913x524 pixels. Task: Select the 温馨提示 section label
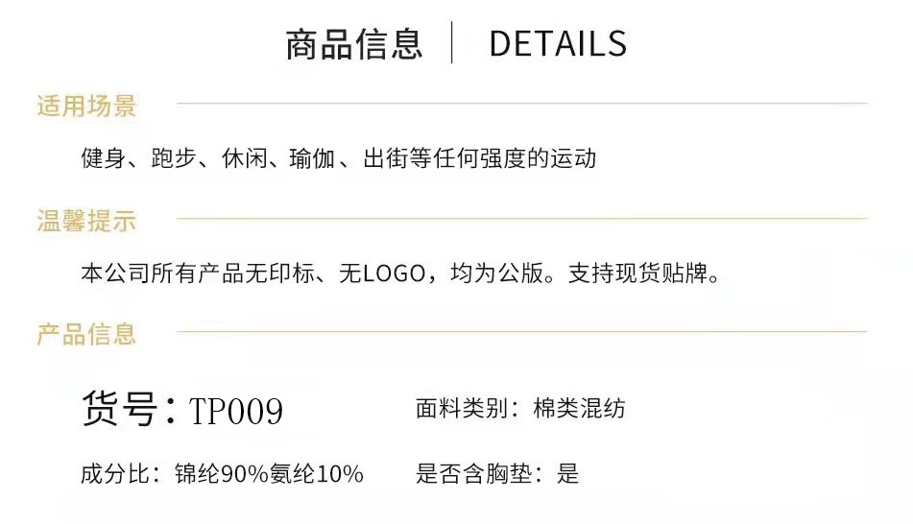coord(86,222)
